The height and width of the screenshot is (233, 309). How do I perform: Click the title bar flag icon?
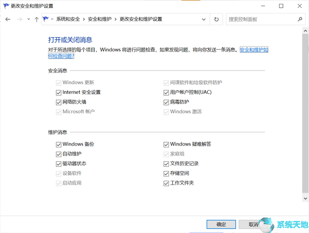pyautogui.click(x=6, y=6)
